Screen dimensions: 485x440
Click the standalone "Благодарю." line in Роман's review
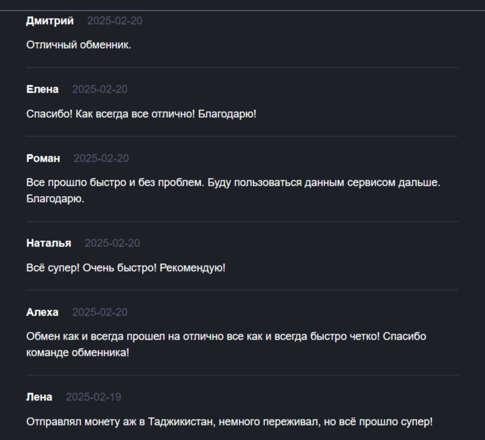pyautogui.click(x=55, y=198)
